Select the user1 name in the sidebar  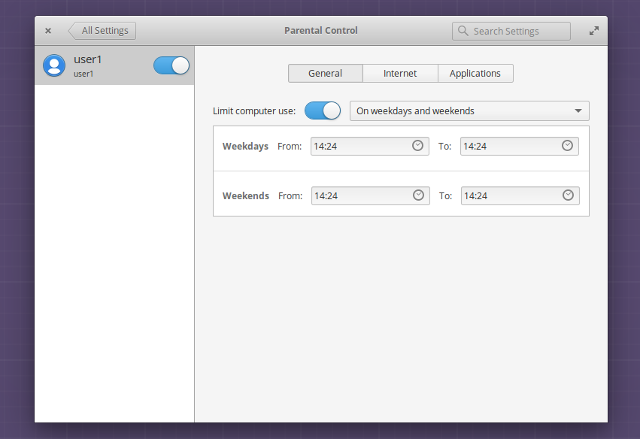[88, 59]
